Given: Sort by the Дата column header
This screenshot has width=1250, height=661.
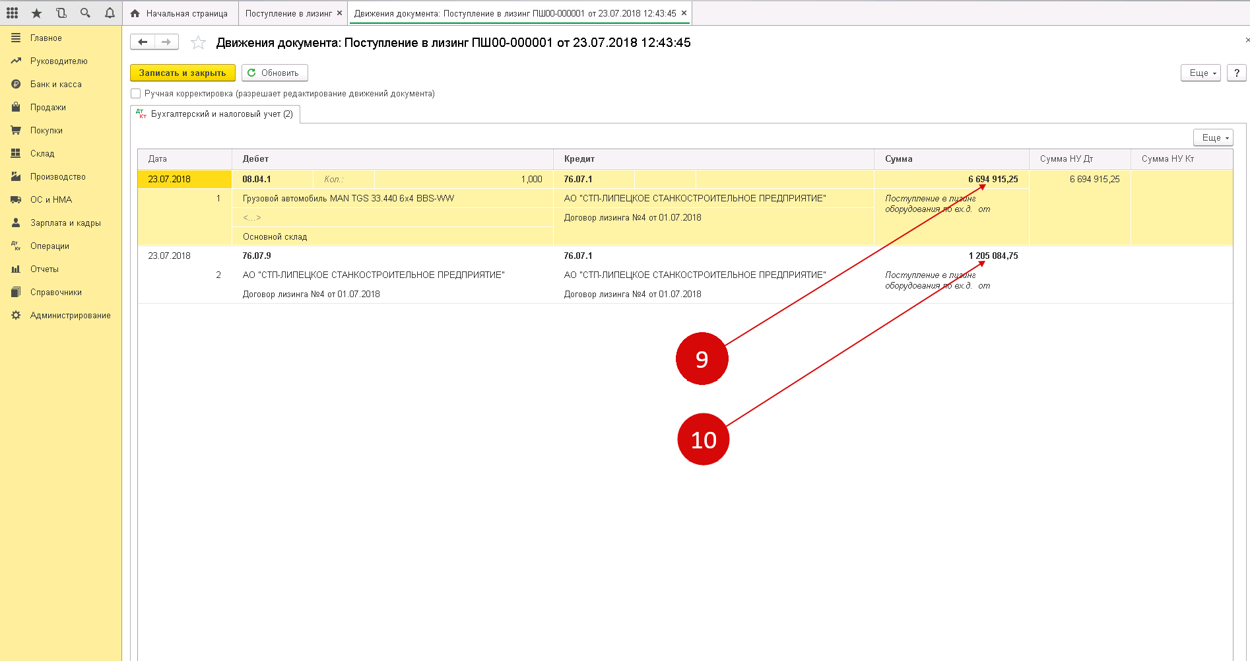Looking at the screenshot, I should 185,158.
